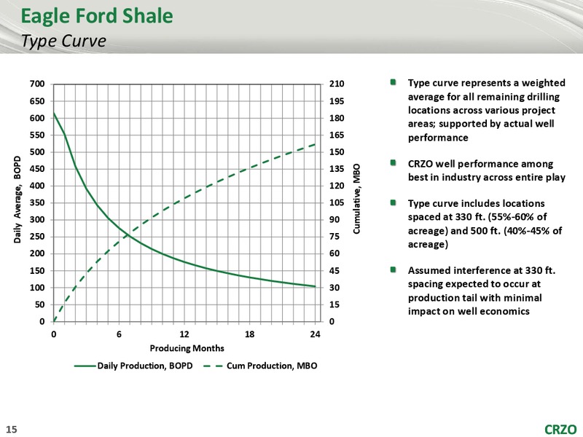Click the '300' left axis label
Image resolution: width=583 pixels, height=437 pixels.
pos(37,220)
